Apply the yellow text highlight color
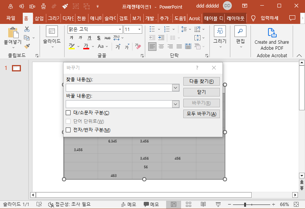 [x=72, y=46]
